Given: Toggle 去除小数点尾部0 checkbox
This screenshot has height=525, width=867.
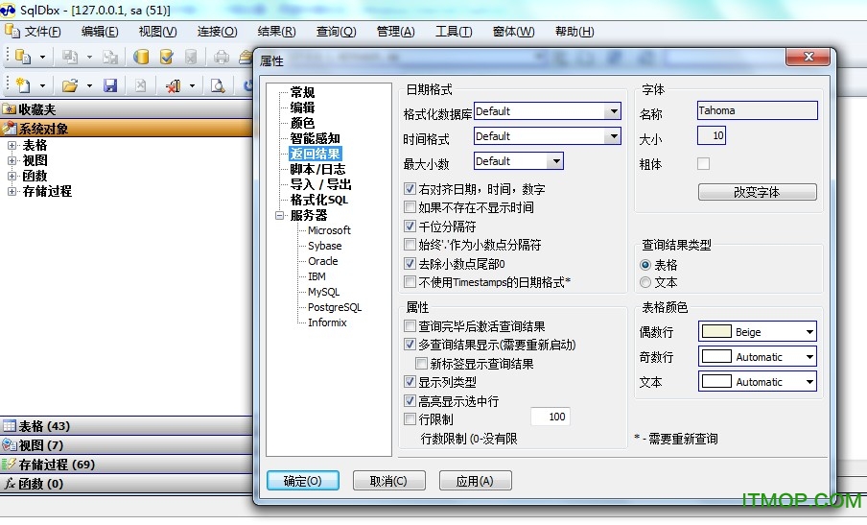Looking at the screenshot, I should pos(410,263).
